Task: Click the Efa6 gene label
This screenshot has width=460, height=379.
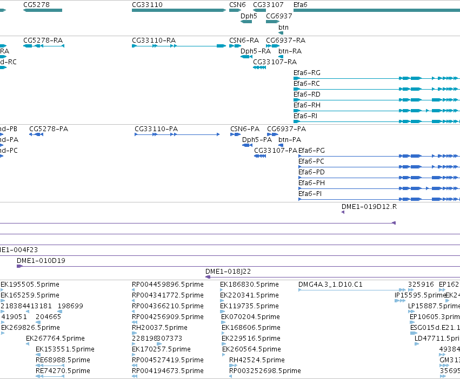Action: pyautogui.click(x=301, y=5)
